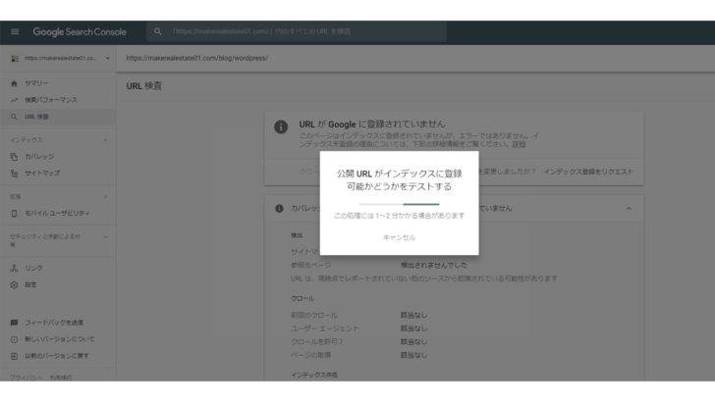Open the property selector dropdown
This screenshot has height=402, width=715.
tap(108, 58)
